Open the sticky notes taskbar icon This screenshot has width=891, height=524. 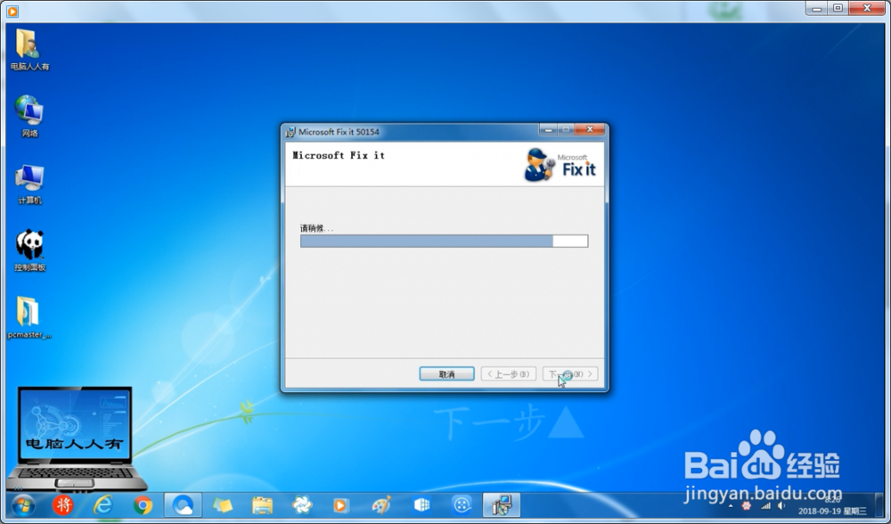tap(222, 504)
